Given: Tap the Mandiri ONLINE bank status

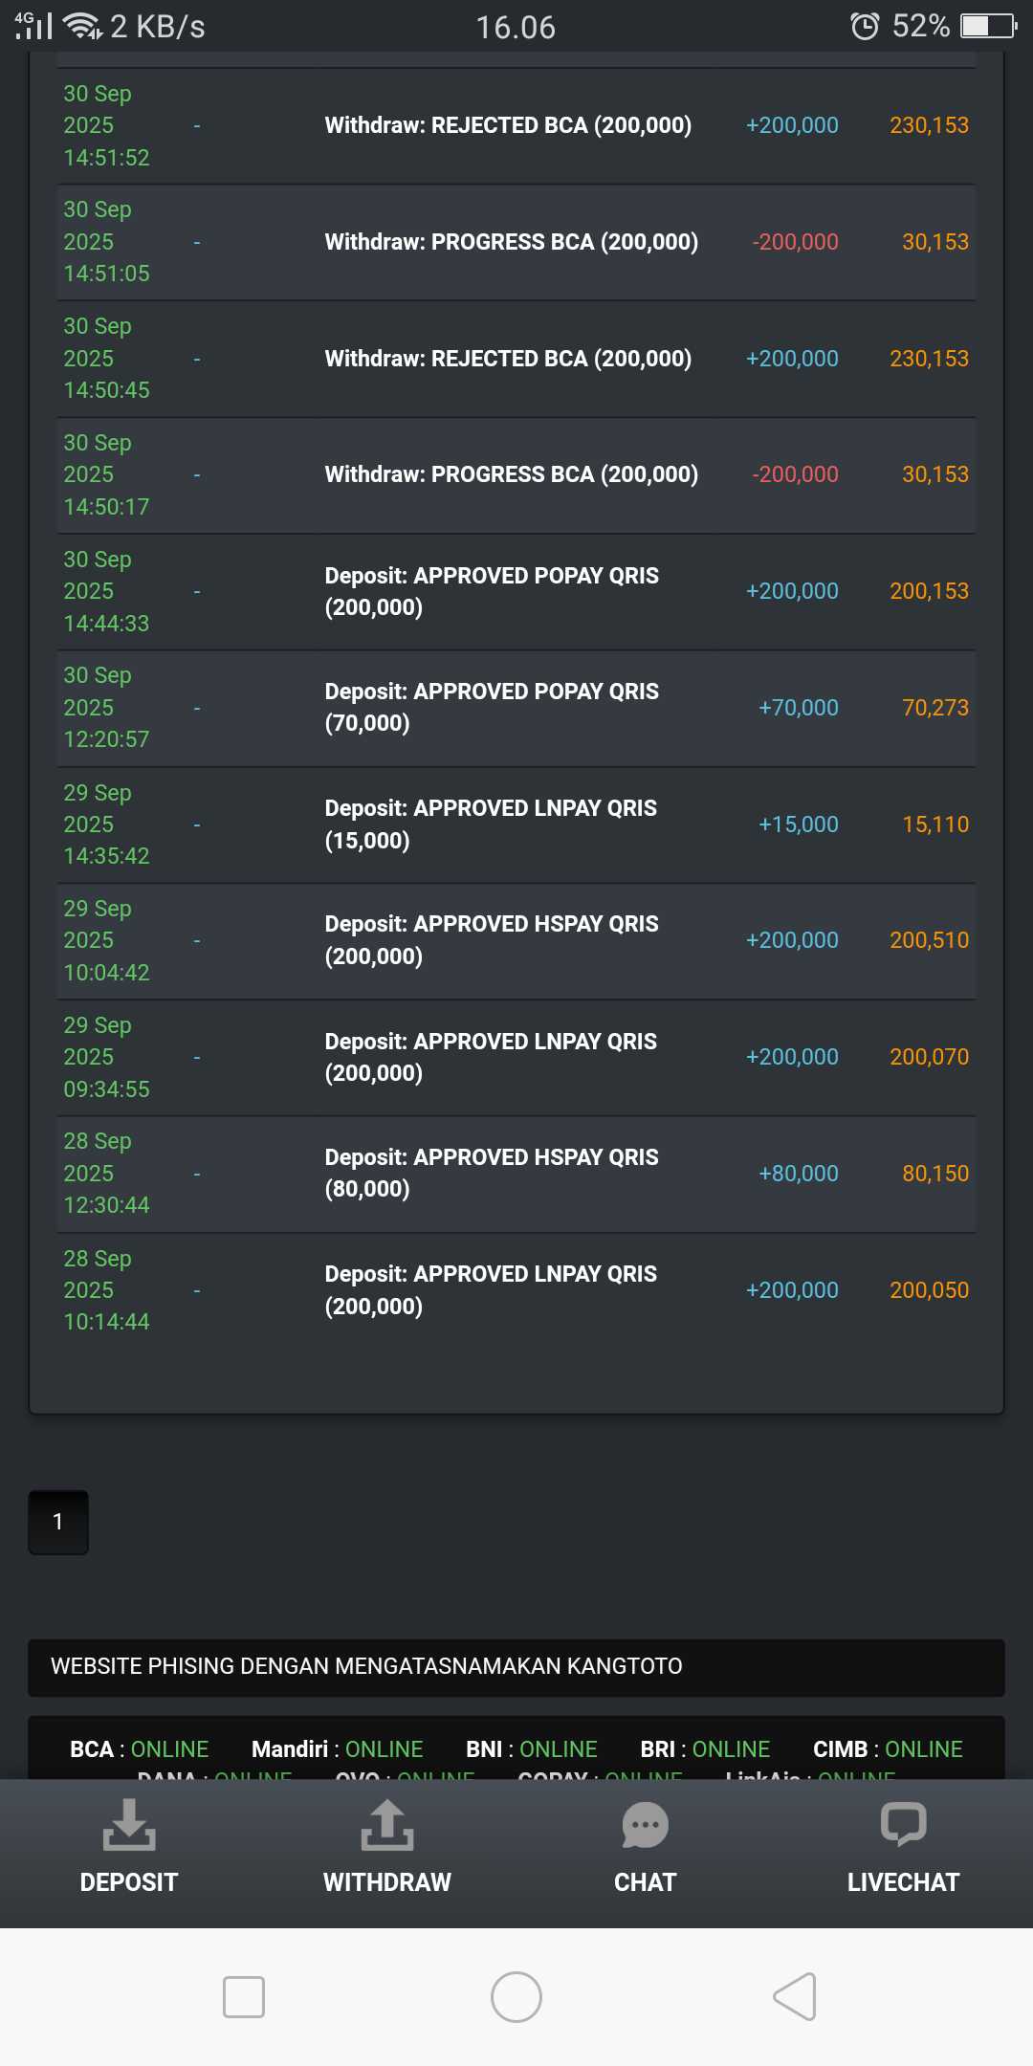Looking at the screenshot, I should pyautogui.click(x=337, y=1749).
